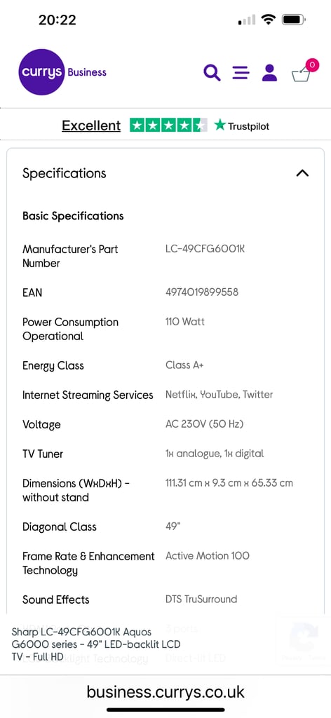Tap the Wi-Fi status icon

click(x=268, y=20)
